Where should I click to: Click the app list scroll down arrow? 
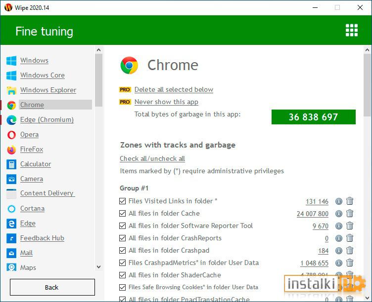point(99,267)
